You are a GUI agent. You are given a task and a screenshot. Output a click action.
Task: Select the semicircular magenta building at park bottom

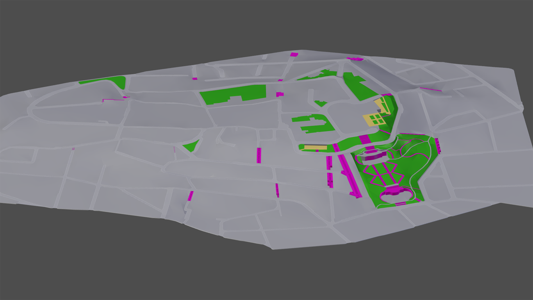(395, 191)
